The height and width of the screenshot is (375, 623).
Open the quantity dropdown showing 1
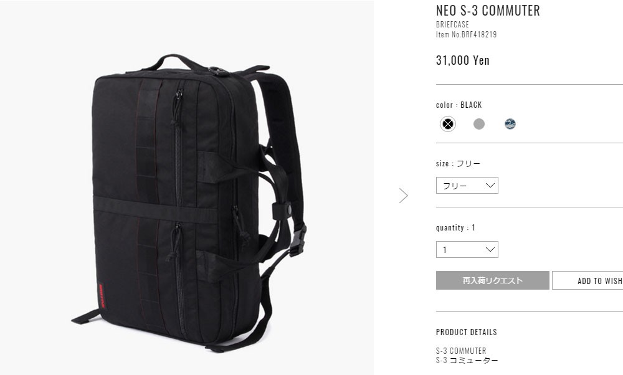pyautogui.click(x=467, y=249)
